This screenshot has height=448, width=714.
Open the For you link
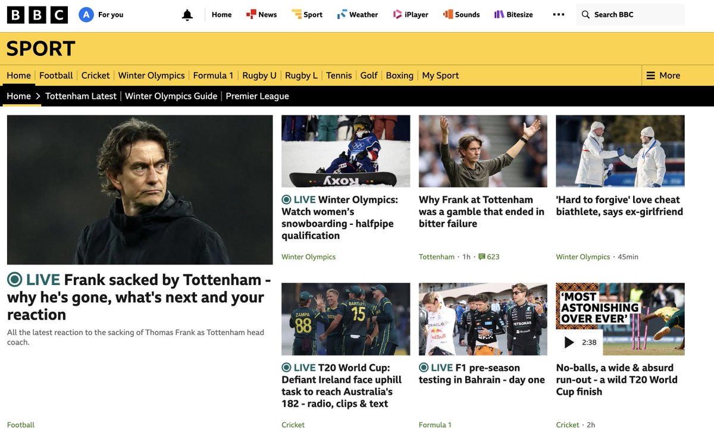click(111, 15)
